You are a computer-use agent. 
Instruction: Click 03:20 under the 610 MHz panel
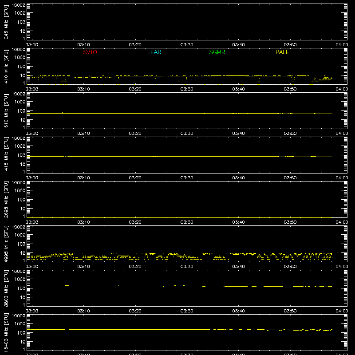(x=135, y=134)
